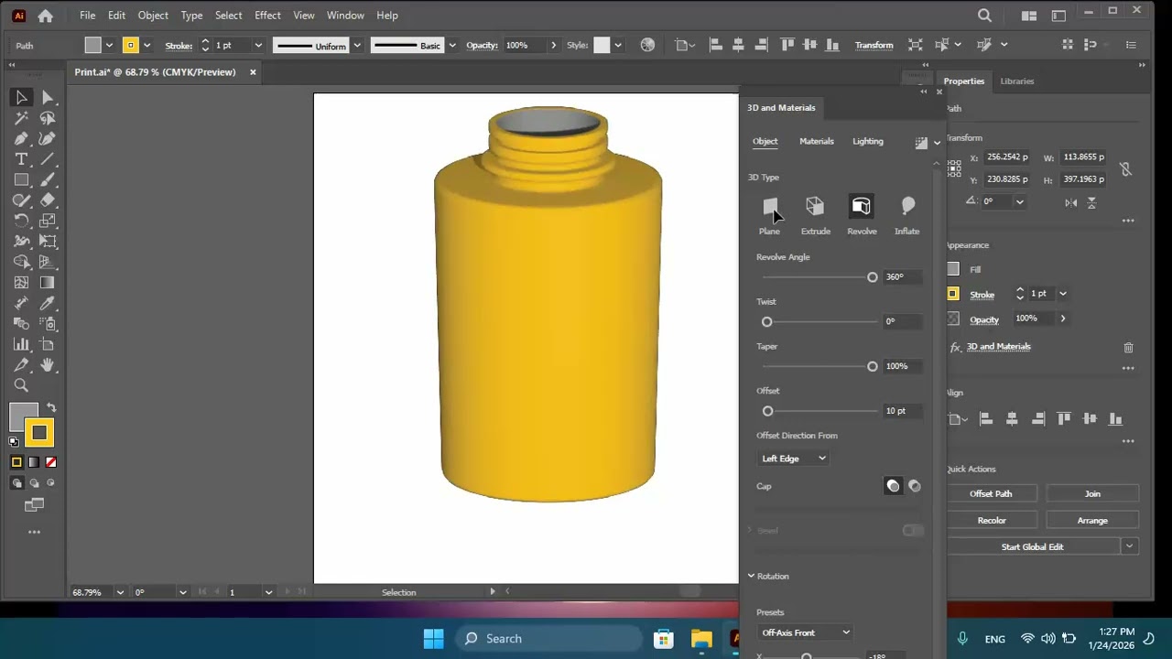This screenshot has width=1172, height=659.
Task: Click the Join quick action
Action: (x=1092, y=494)
